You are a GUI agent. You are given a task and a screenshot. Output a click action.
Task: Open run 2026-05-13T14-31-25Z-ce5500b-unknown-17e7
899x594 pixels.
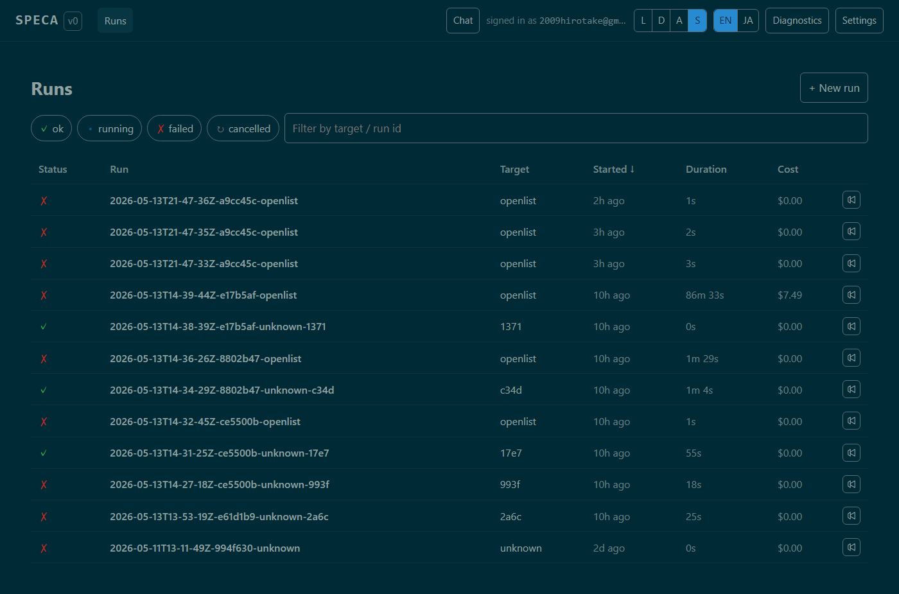coord(219,453)
